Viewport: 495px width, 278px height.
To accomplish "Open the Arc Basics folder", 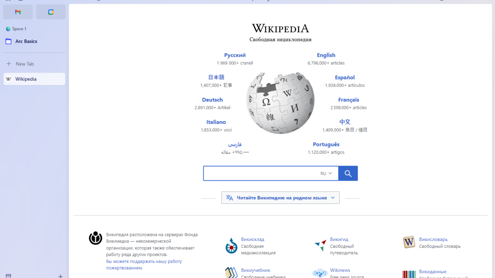I will point(26,41).
